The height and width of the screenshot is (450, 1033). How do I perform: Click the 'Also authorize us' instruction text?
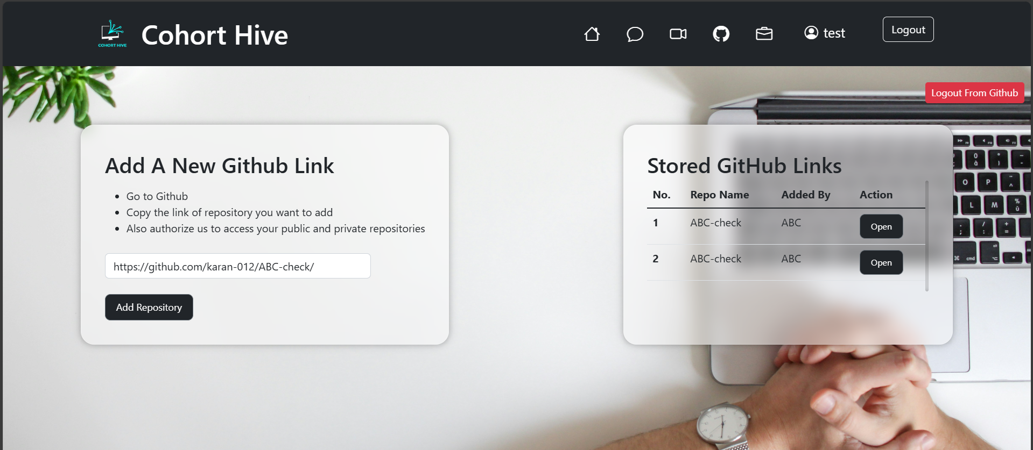pos(276,228)
